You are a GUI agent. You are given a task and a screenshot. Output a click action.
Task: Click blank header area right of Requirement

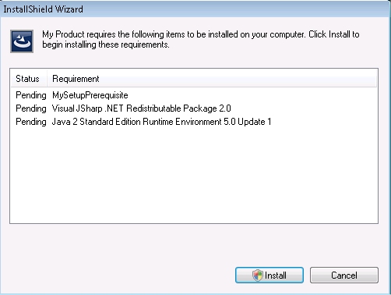click(240, 79)
